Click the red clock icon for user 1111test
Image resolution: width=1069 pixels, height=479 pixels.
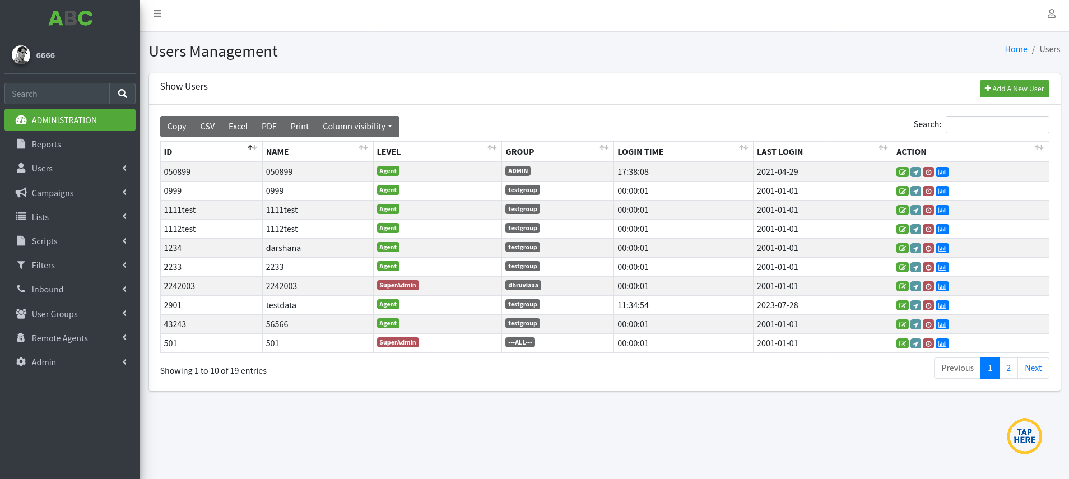coord(928,210)
